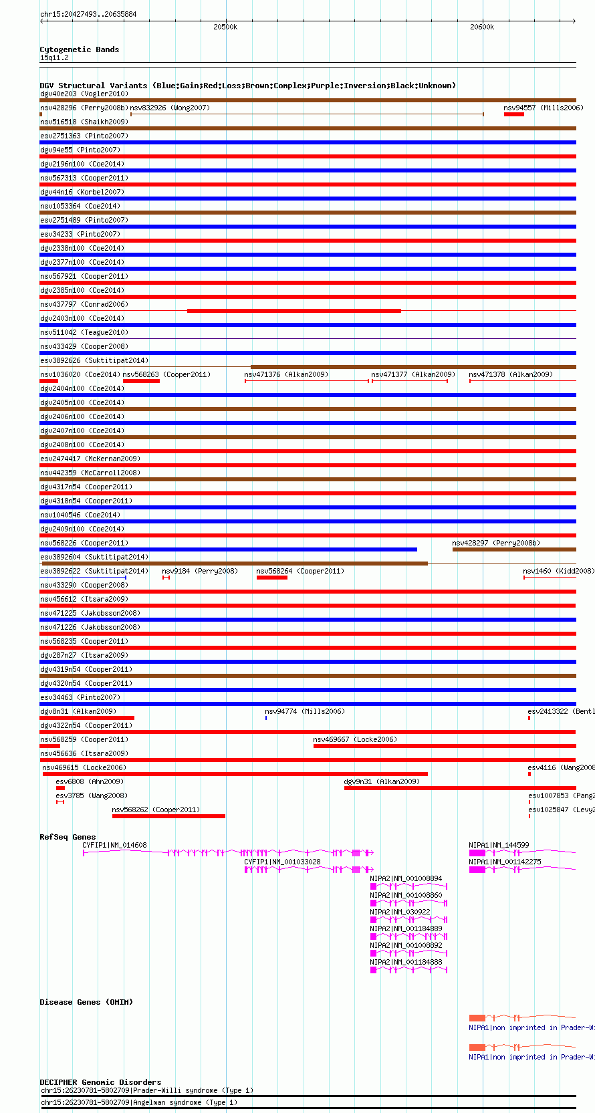The image size is (595, 1113).
Task: Click the 20500k ruler position marker
Action: click(225, 27)
